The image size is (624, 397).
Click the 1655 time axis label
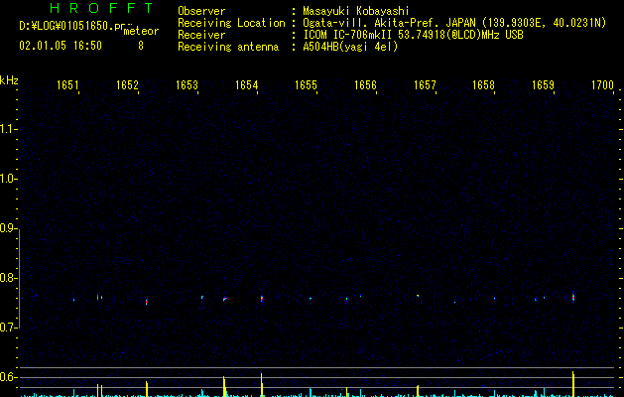306,85
